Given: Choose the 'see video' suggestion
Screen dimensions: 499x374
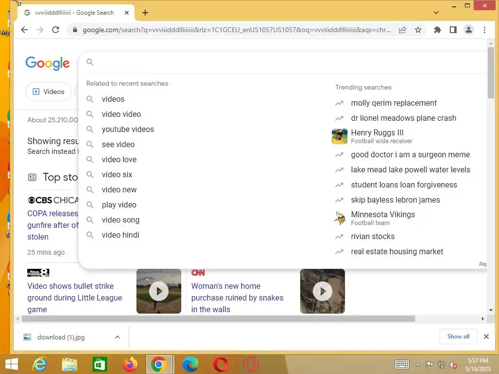Looking at the screenshot, I should 118,144.
